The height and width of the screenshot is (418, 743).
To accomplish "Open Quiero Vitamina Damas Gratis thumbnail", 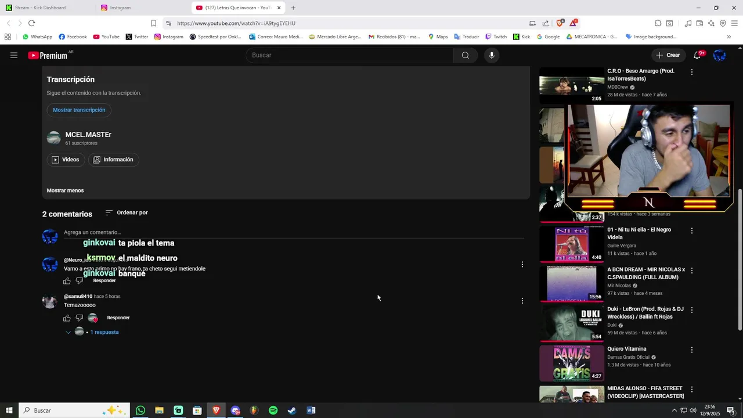I will point(572,363).
